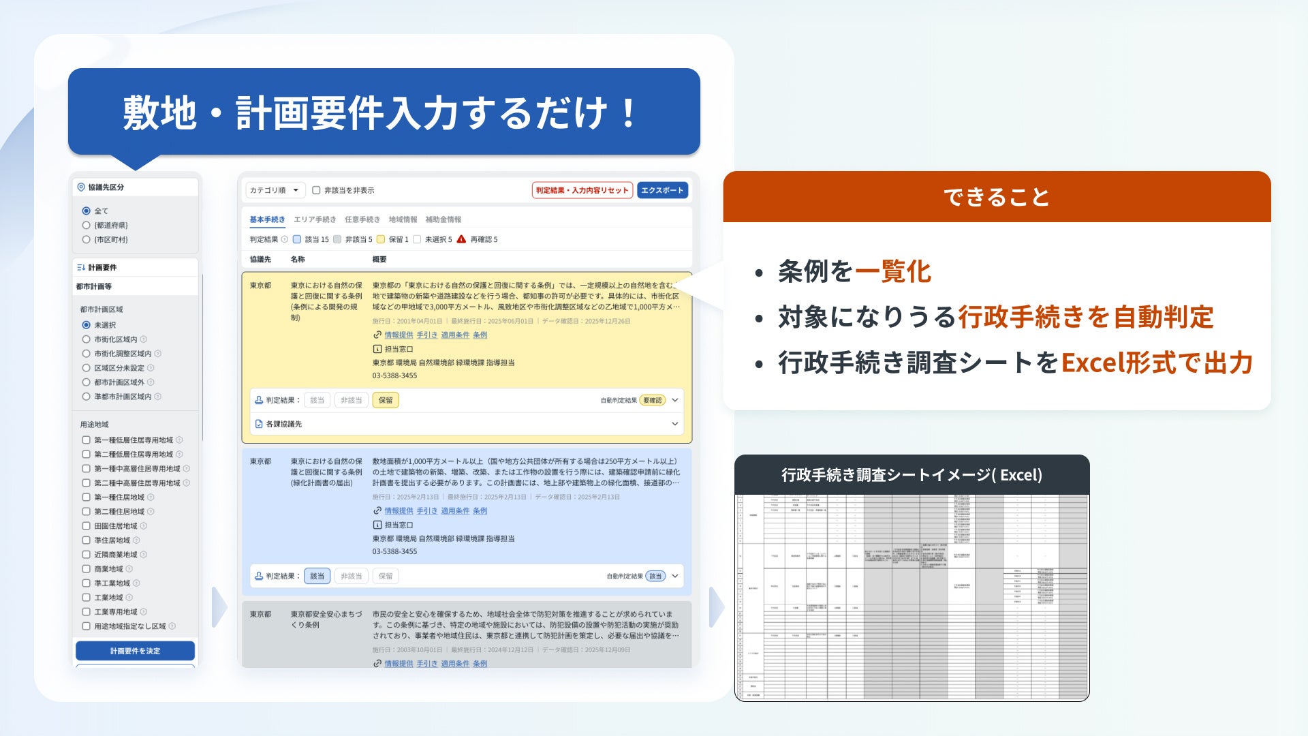
Task: Click the 計画要件 sort icon
Action: 81,268
